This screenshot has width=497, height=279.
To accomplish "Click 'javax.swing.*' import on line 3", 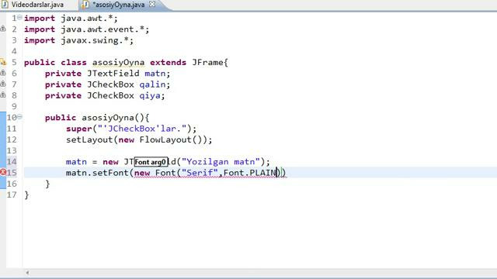I will click(95, 41).
